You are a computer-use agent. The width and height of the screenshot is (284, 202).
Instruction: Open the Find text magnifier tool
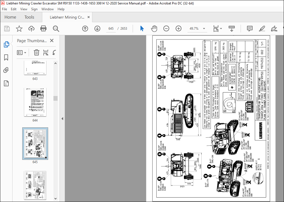(56, 29)
